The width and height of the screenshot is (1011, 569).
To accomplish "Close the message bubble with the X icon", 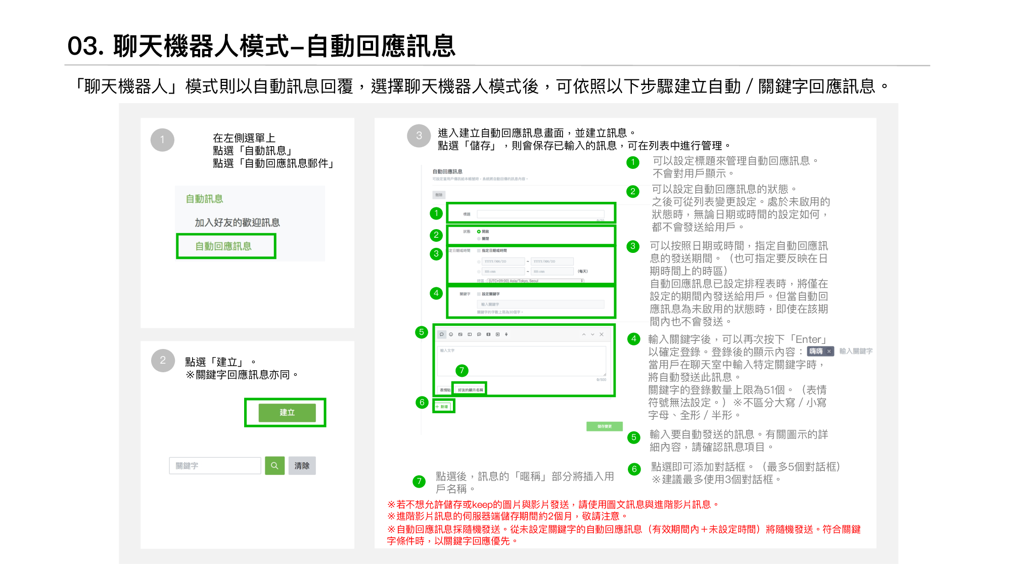I will point(602,334).
